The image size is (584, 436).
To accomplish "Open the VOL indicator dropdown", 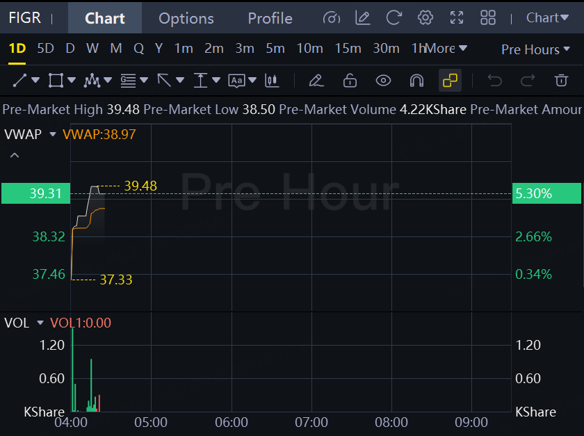I will pyautogui.click(x=40, y=323).
